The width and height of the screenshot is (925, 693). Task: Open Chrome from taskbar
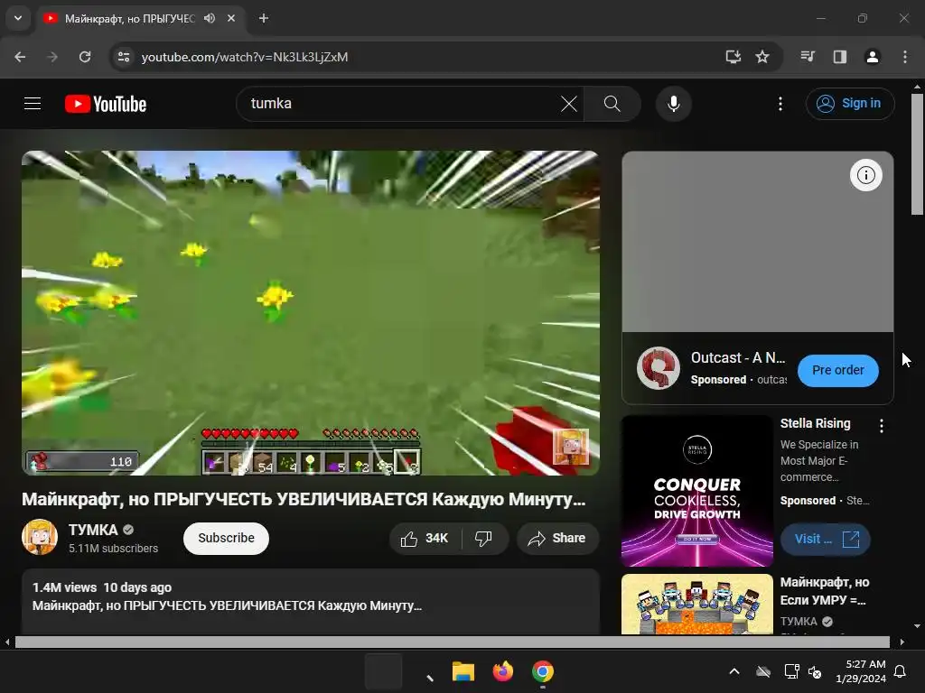[543, 671]
